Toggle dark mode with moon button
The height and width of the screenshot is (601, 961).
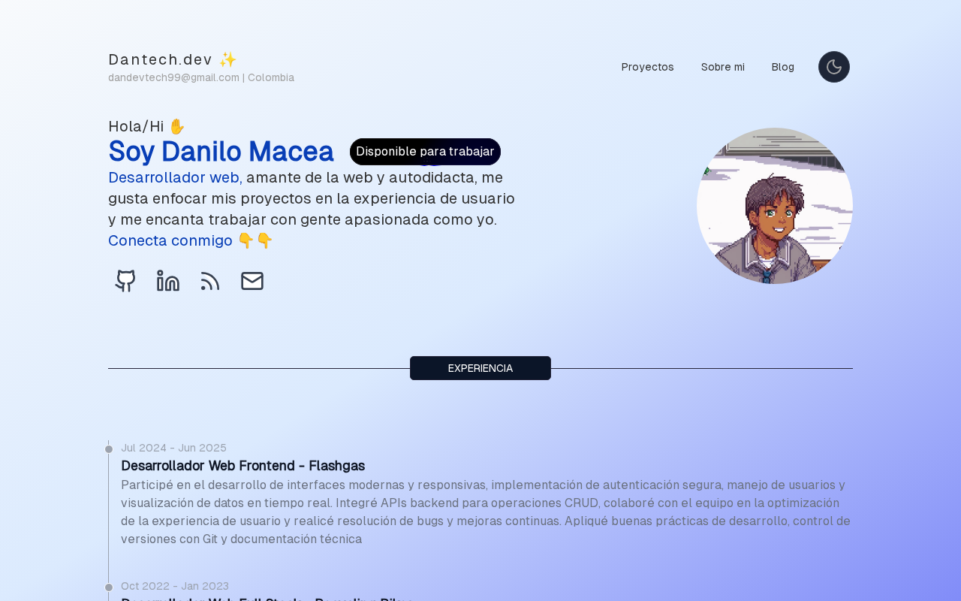[x=834, y=67]
